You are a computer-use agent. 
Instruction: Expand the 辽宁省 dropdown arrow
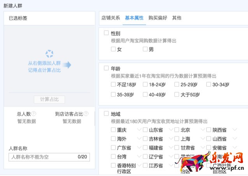tap(171, 157)
